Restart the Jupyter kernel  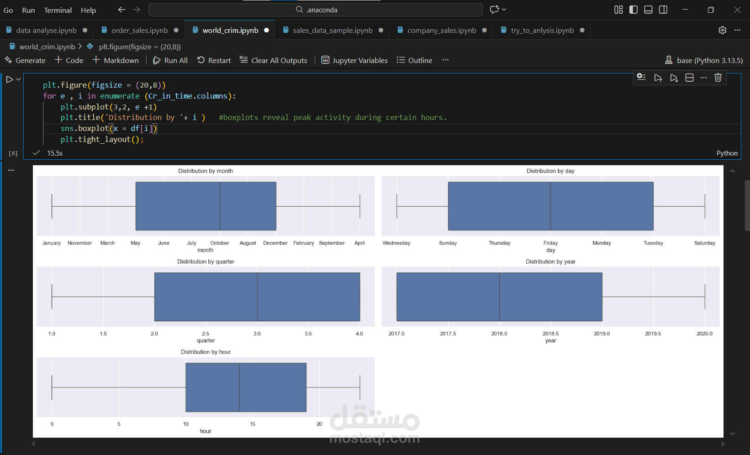click(x=214, y=60)
